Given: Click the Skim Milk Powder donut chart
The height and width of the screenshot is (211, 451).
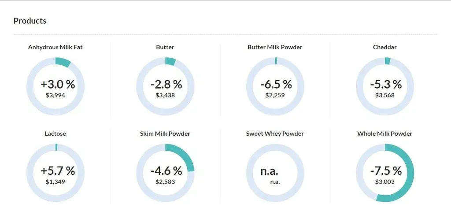Looking at the screenshot, I should 165,173.
